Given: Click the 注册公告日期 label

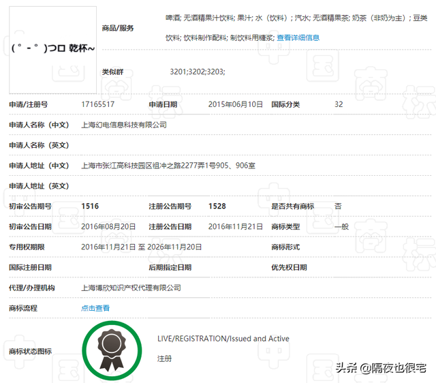Looking at the screenshot, I should (x=170, y=227).
